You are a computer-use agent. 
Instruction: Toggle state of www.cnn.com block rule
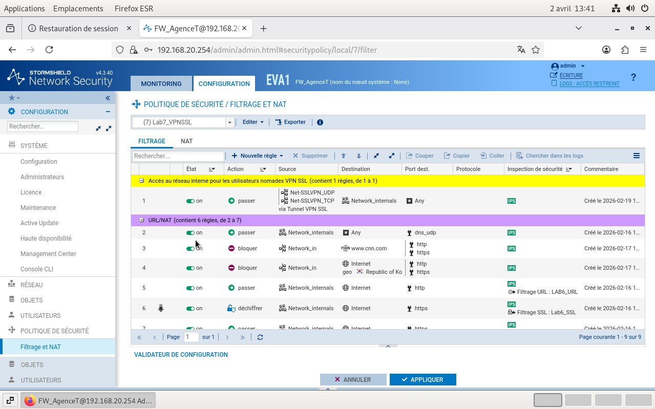pos(191,248)
